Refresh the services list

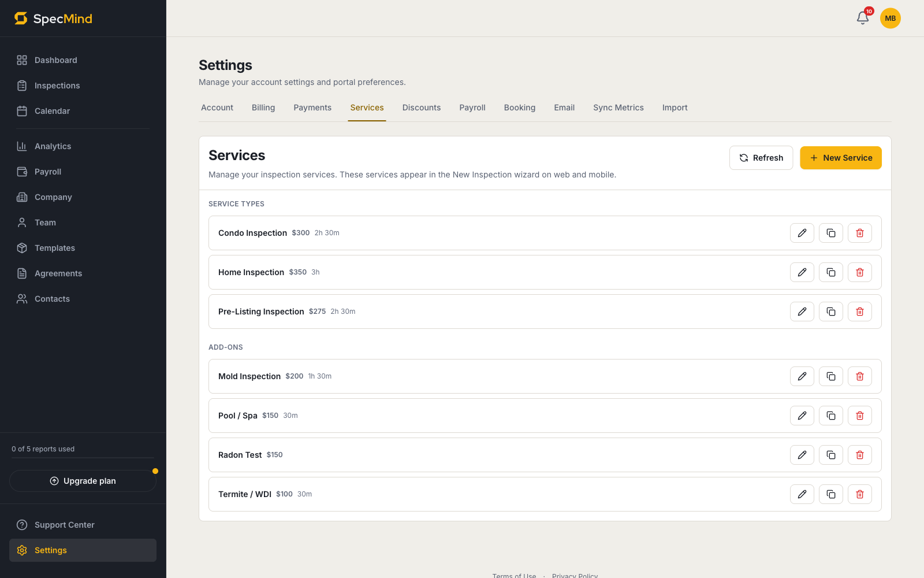pyautogui.click(x=761, y=158)
